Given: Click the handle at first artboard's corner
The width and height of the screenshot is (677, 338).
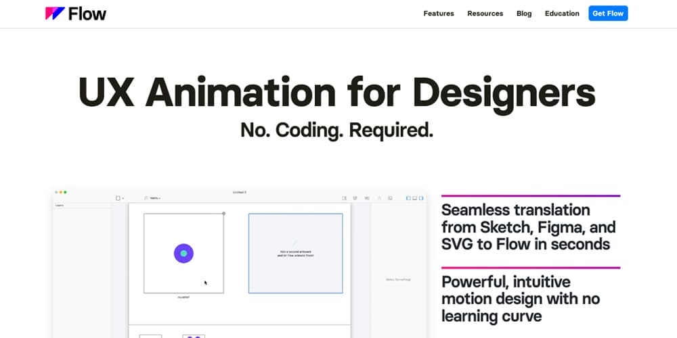Looking at the screenshot, I should point(224,214).
